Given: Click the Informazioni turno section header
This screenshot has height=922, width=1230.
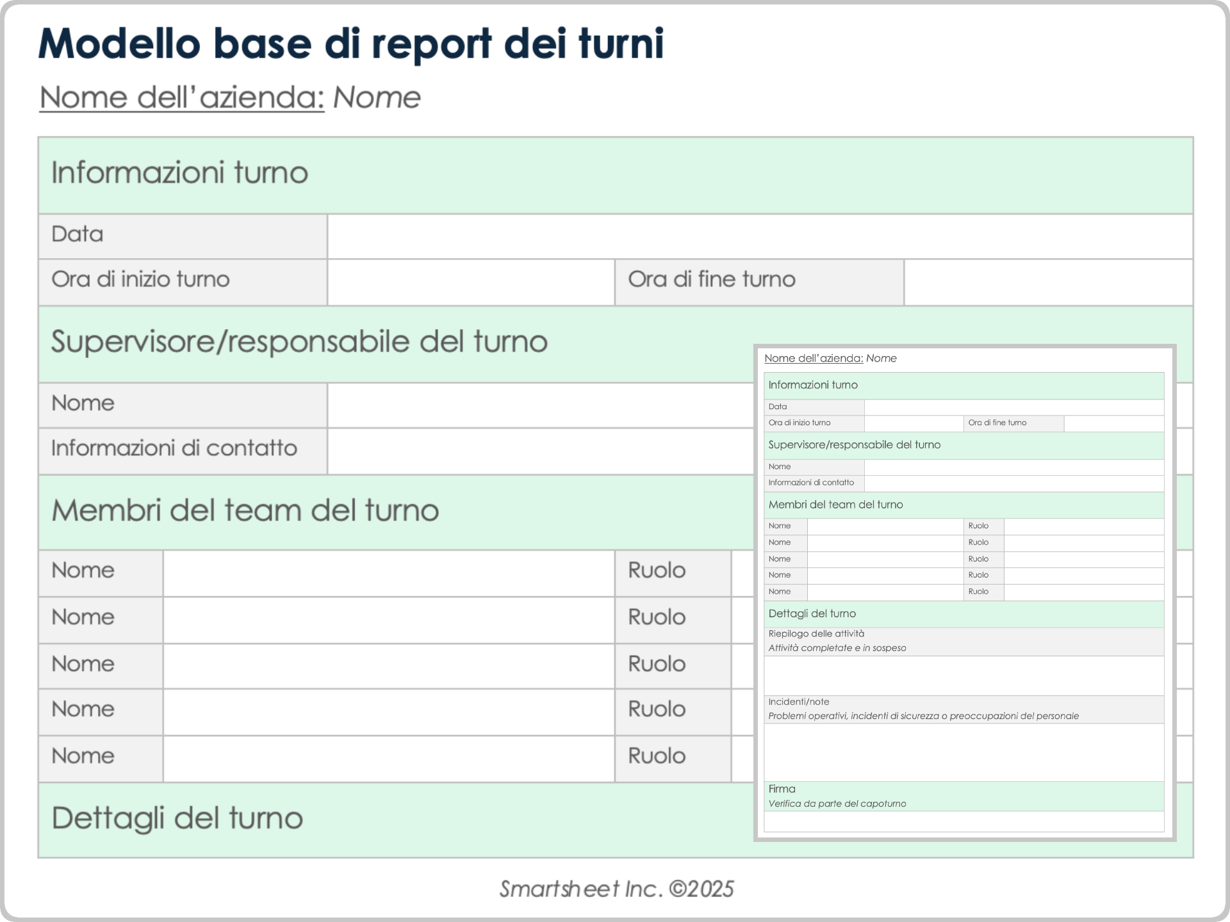Looking at the screenshot, I should pyautogui.click(x=179, y=172).
